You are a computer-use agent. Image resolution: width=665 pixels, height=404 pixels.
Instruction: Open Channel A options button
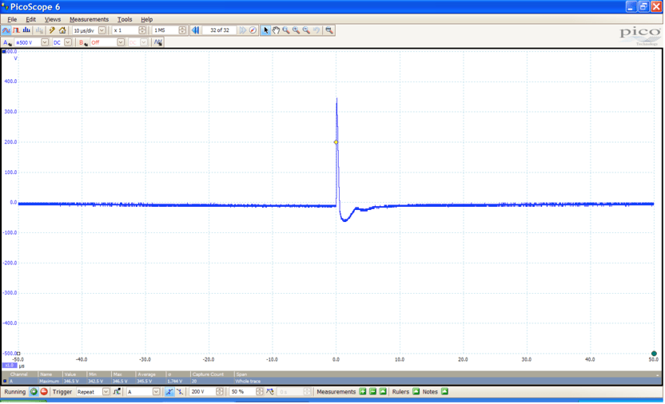(x=6, y=42)
